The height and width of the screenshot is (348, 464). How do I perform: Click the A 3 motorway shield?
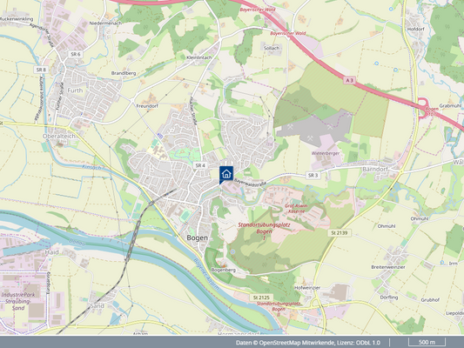point(349,80)
